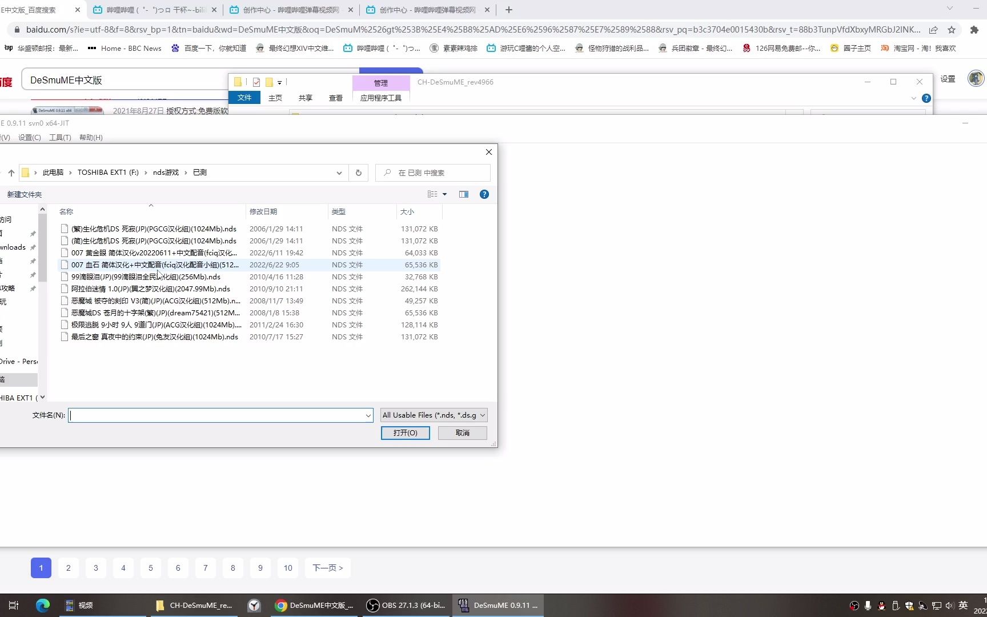Image resolution: width=987 pixels, height=617 pixels.
Task: Expand the Explorer window ribbon chevron
Action: 913,98
